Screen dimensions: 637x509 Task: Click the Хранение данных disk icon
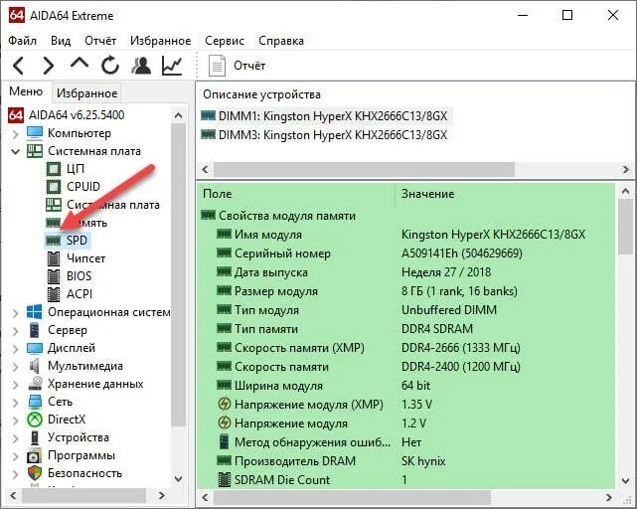(x=36, y=384)
